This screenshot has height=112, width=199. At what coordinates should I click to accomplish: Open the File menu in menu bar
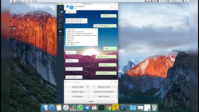point(25,1)
